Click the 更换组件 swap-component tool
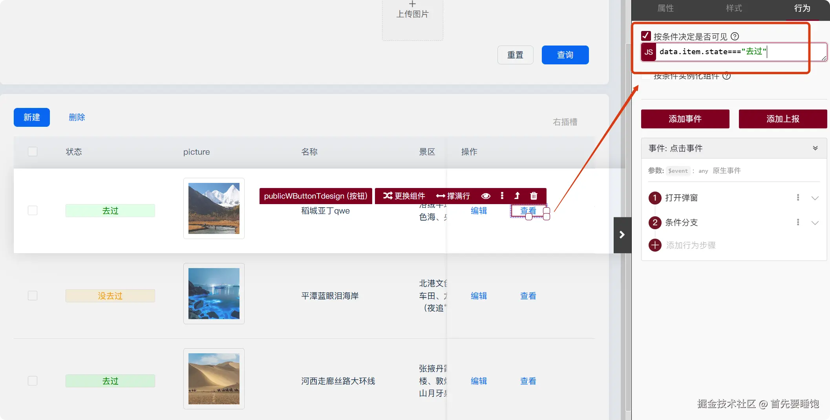 coord(404,196)
